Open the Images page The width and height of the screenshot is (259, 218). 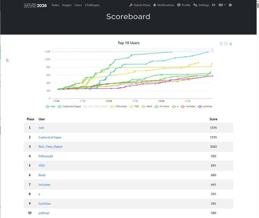67,5
